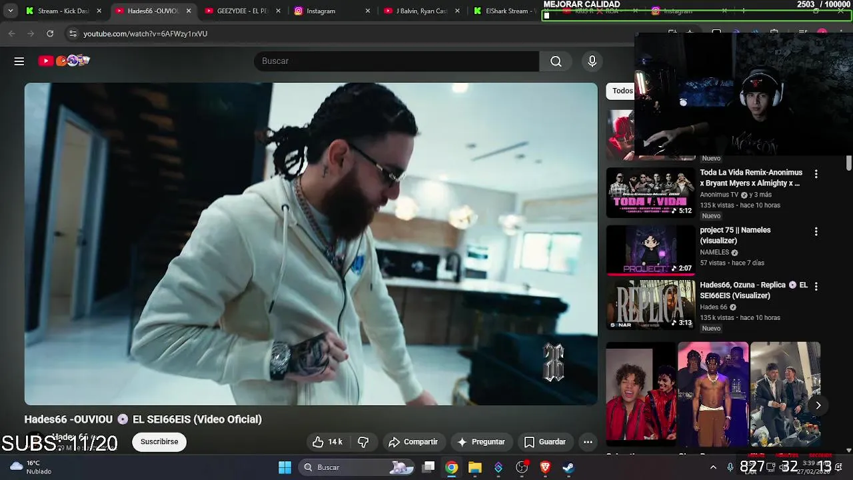853x480 pixels.
Task: Switch to the J Balvin, Ryan Castro tab
Action: (x=421, y=11)
